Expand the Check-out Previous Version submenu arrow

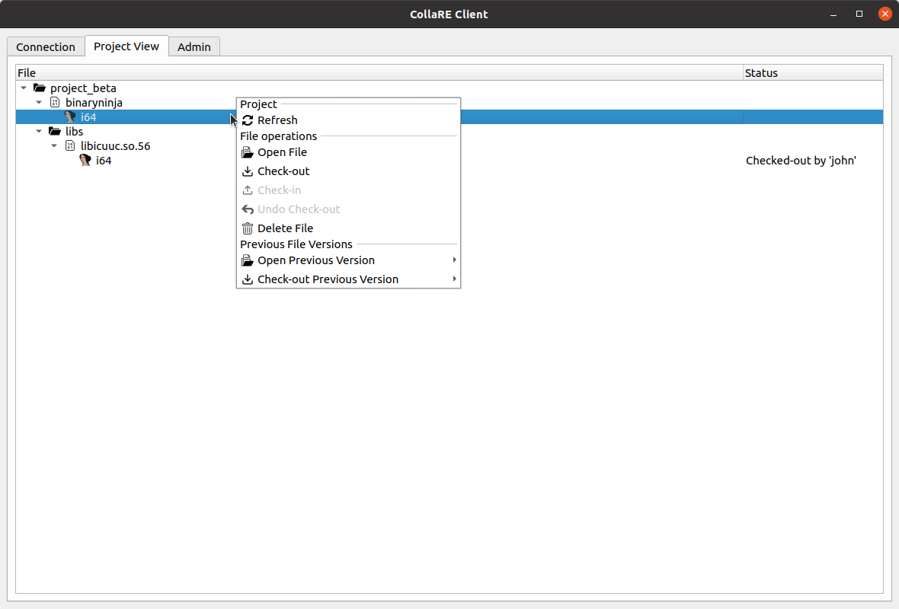click(x=454, y=279)
